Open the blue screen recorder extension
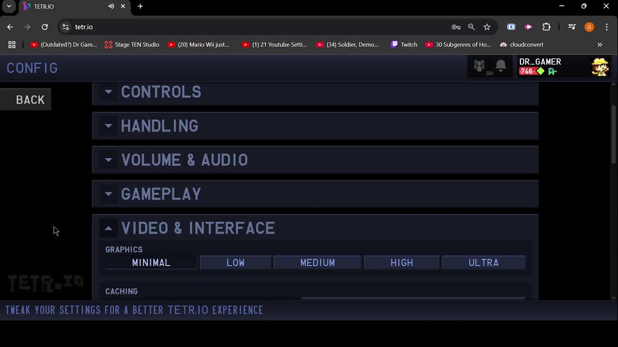 [x=511, y=27]
